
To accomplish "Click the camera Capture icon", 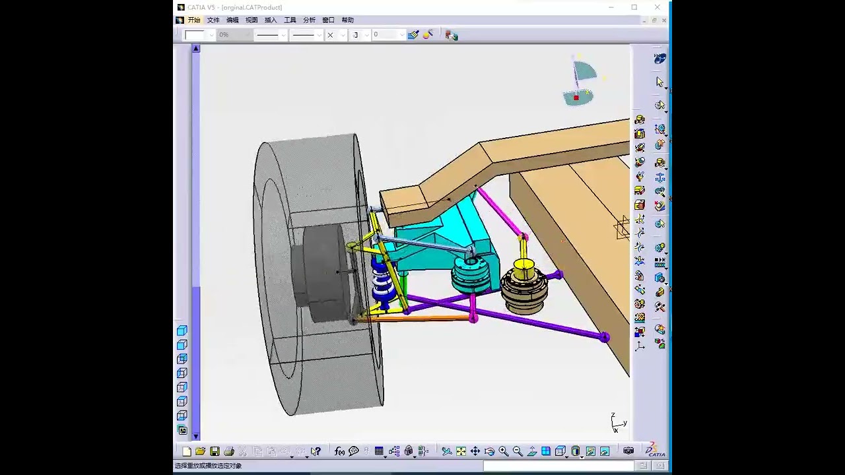I will [x=628, y=451].
